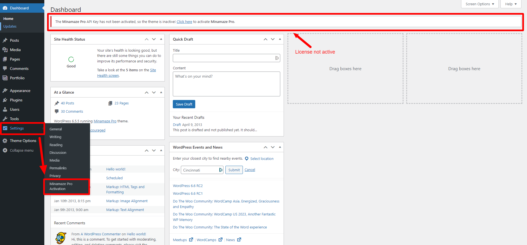Screen dimensions: 527x245
Task: Click the Pages icon in sidebar
Action: 5,59
